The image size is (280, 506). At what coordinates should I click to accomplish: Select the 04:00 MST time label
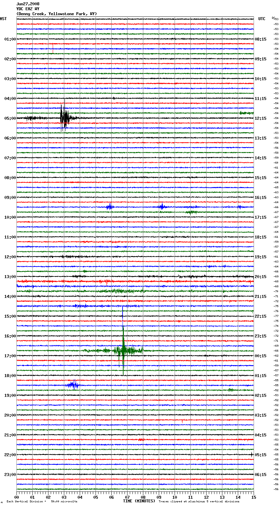10,99
